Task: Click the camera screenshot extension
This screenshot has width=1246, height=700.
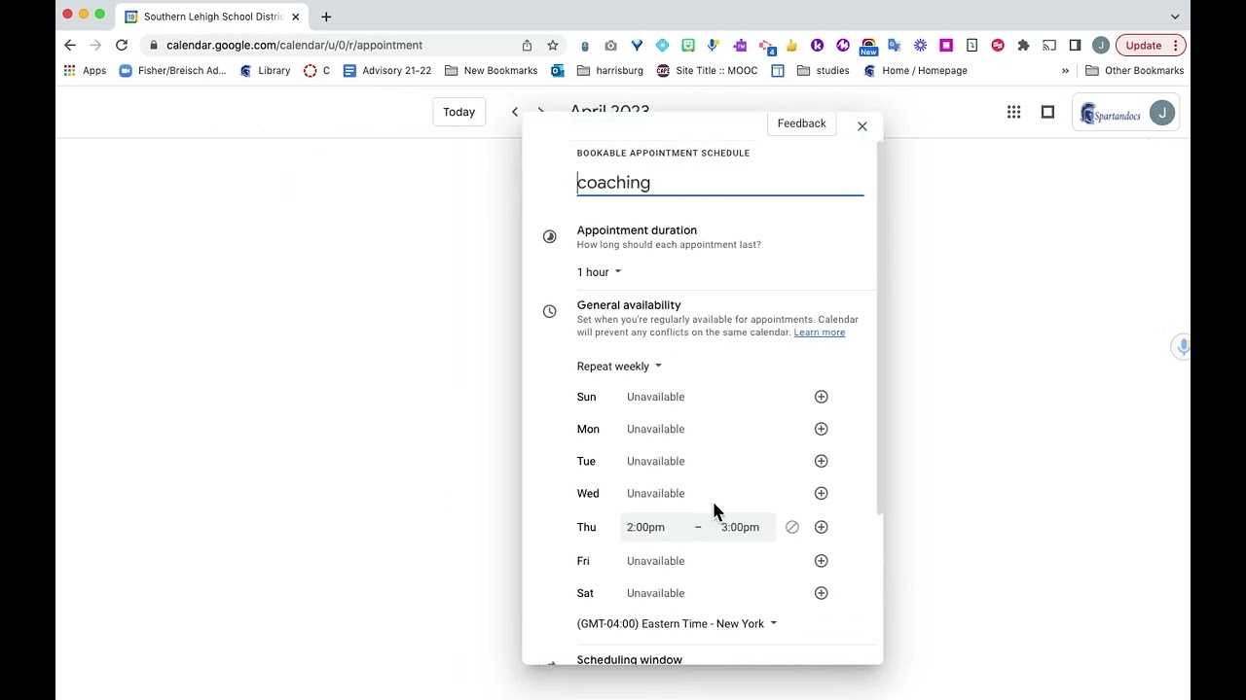Action: click(x=610, y=46)
